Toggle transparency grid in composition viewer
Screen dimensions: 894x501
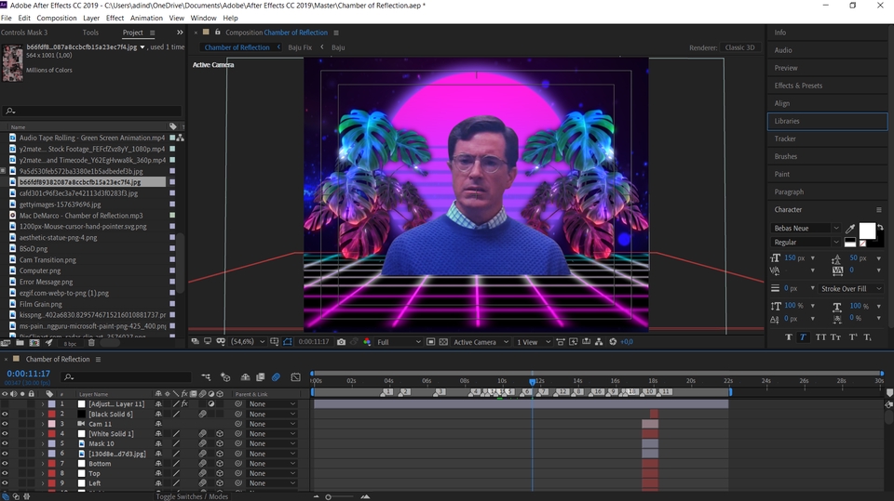[443, 342]
